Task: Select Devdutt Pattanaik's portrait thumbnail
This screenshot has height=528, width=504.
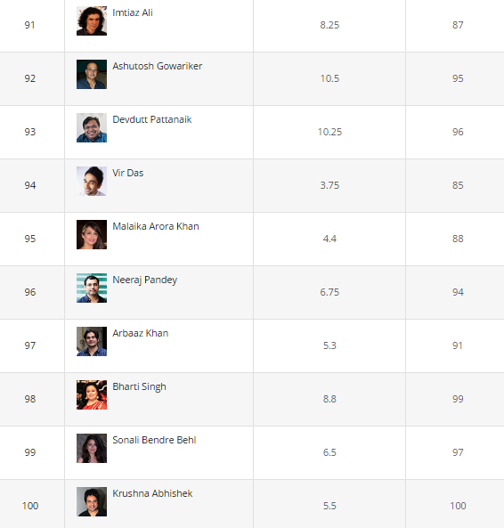Action: [92, 127]
